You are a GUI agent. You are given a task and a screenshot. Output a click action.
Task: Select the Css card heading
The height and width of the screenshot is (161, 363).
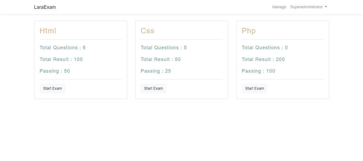click(x=147, y=31)
